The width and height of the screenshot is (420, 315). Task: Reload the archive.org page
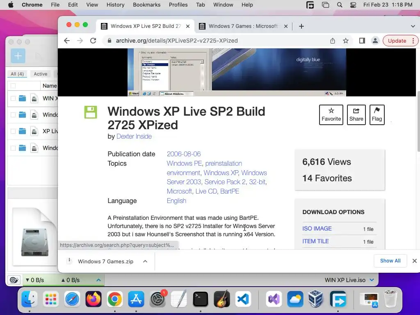[x=93, y=41]
